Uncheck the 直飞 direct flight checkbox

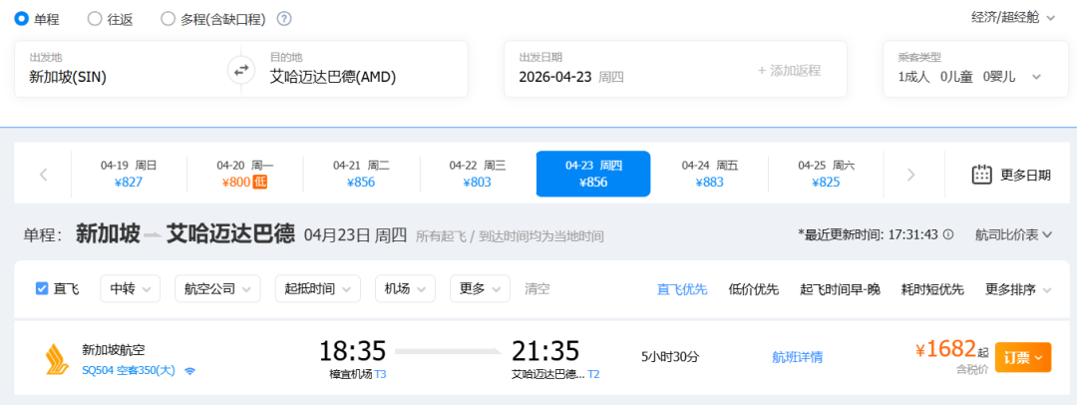[42, 288]
